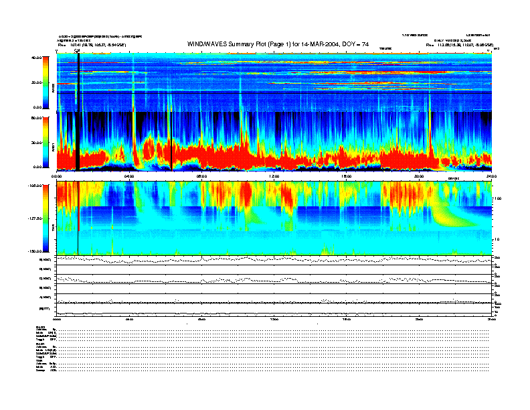Click the 00:00 label under RAD1 panel
The image size is (530, 410).
58,176
